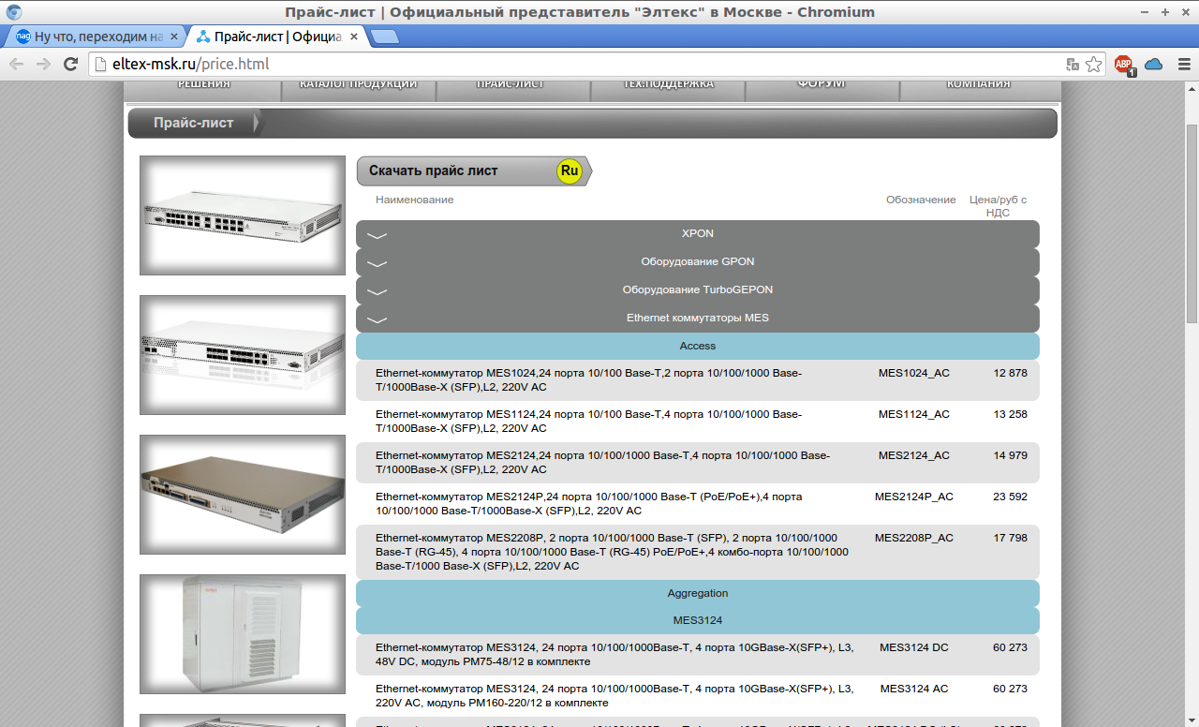Click the page vertical scrollbar thumb
Viewport: 1199px width, 727px height.
[x=1192, y=225]
